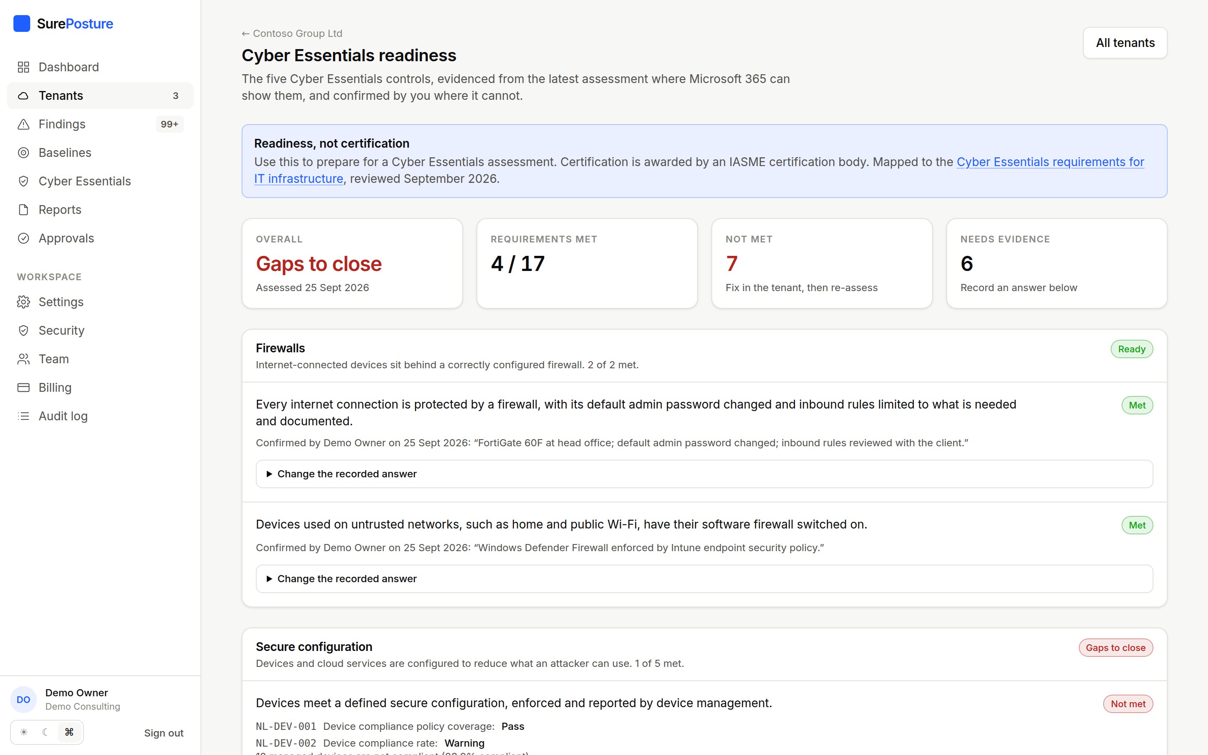This screenshot has width=1208, height=755.
Task: Click the Requirements met 4 / 17 value
Action: tap(518, 263)
